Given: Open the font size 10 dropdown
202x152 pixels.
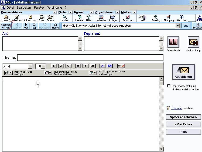Looking at the screenshot, I should click(43, 66).
